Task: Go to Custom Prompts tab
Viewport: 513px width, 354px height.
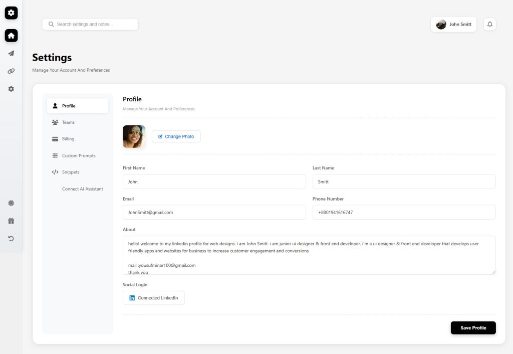Action: point(78,155)
